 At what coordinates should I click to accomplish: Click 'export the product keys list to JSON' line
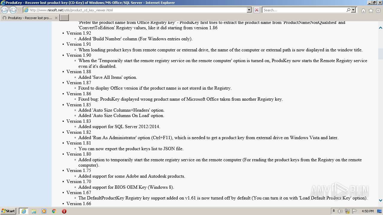[x=131, y=149]
